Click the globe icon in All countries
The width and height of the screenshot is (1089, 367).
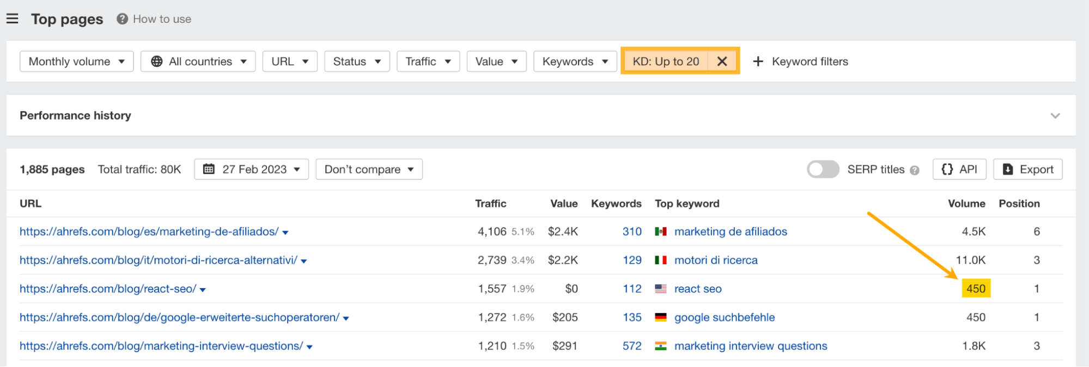point(157,61)
